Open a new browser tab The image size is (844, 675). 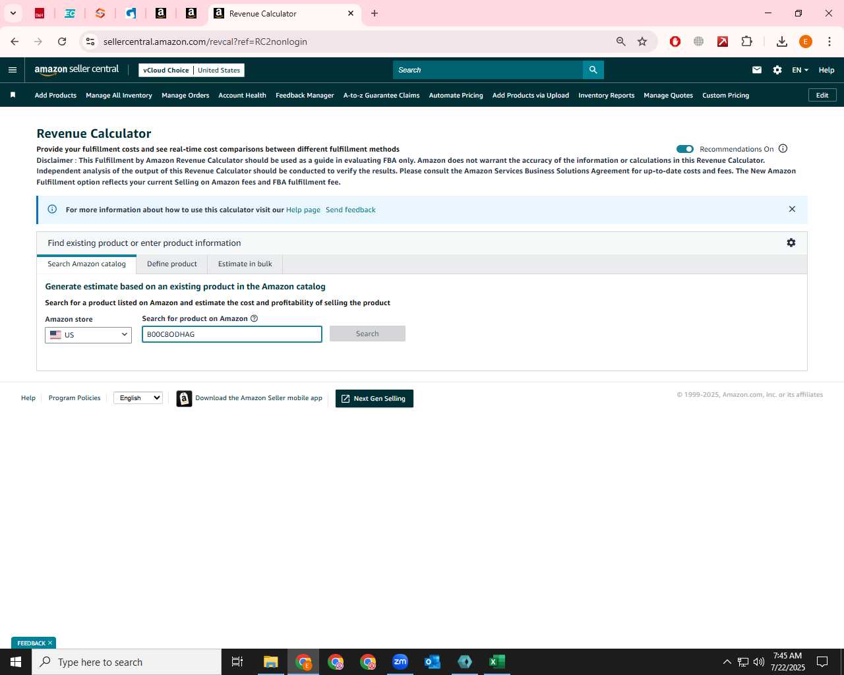(375, 13)
